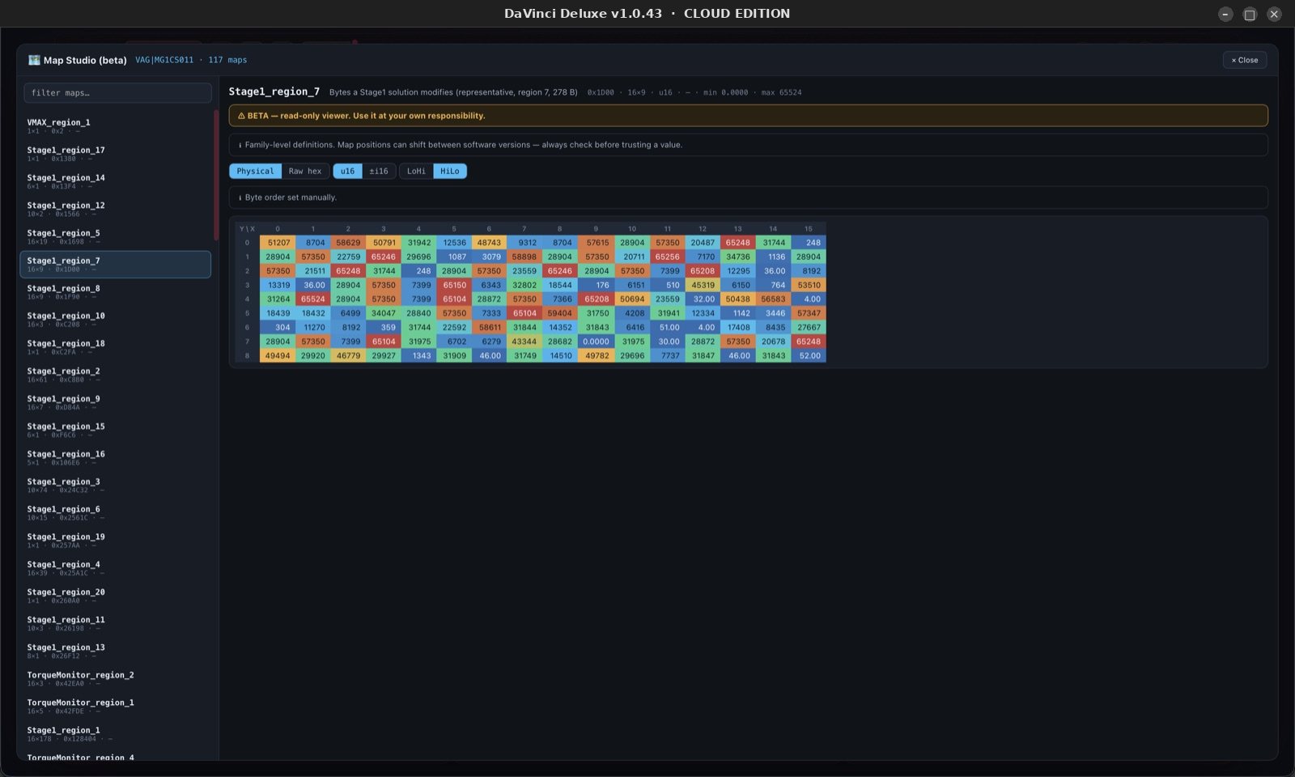Viewport: 1295px width, 777px height.
Task: Open Stage1_region_6 map
Action: point(116,512)
